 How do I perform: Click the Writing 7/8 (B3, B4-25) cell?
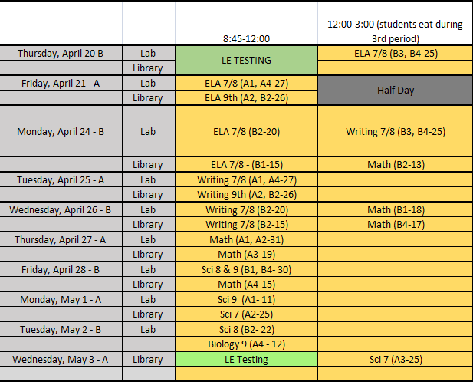pos(395,131)
